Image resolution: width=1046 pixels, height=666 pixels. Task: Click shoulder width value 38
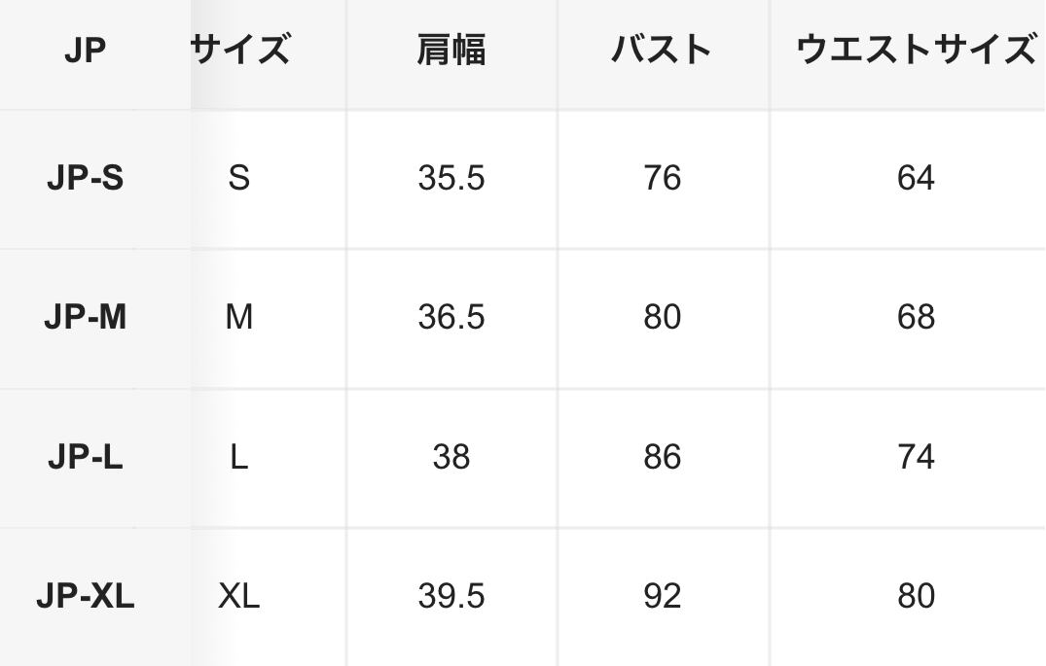point(451,456)
